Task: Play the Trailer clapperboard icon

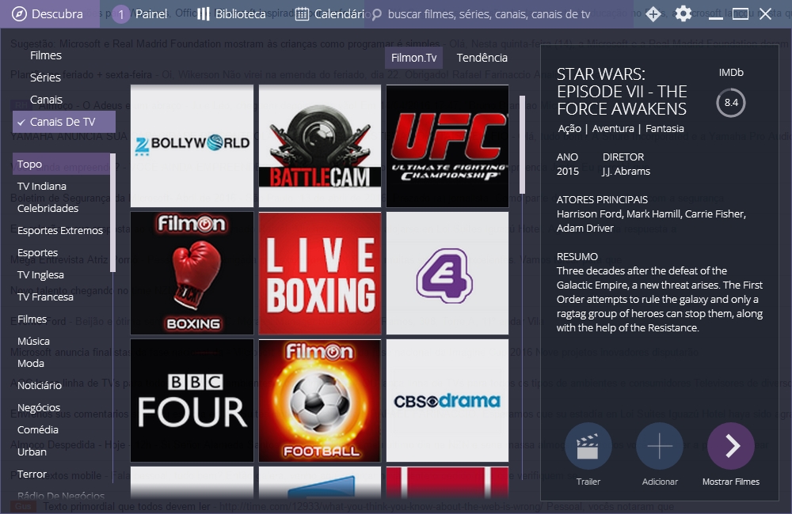Action: (x=588, y=447)
